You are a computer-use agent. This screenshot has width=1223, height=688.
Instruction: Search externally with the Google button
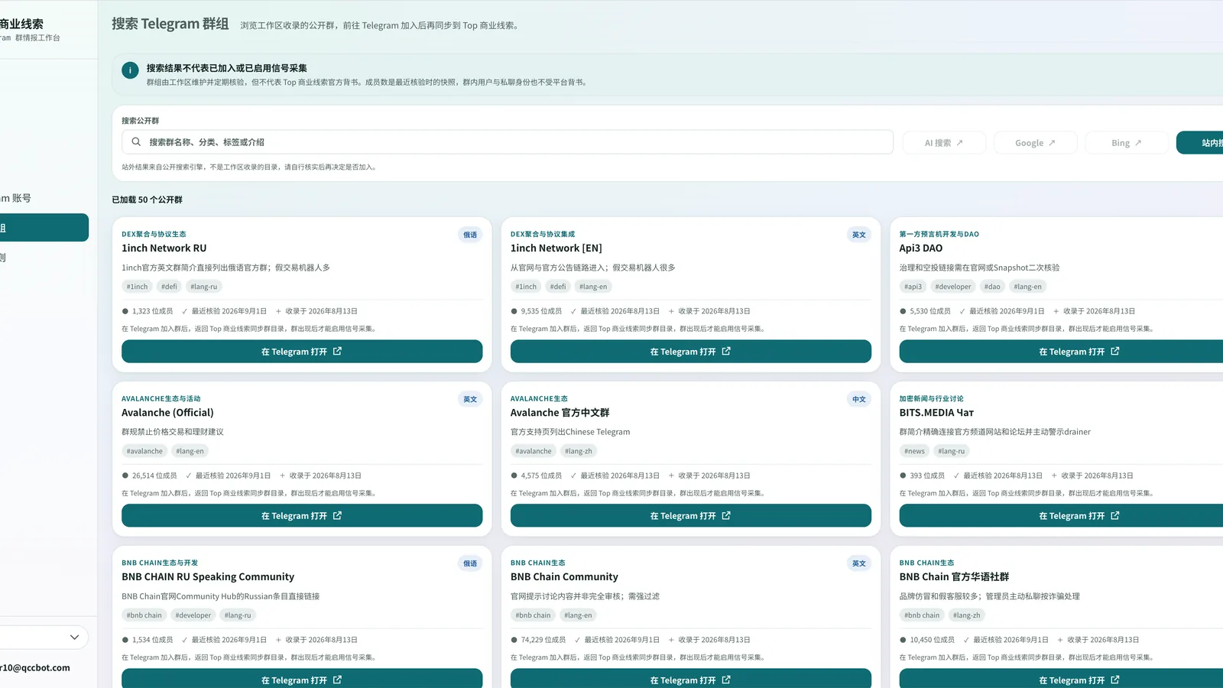point(1035,143)
